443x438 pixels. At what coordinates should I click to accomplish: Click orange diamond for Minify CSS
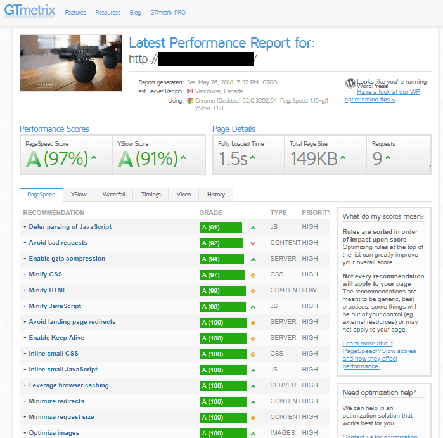click(253, 275)
